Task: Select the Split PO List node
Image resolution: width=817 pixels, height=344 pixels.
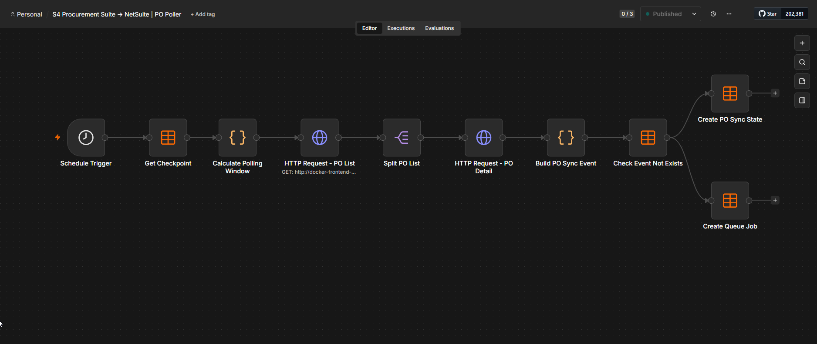Action: click(402, 138)
